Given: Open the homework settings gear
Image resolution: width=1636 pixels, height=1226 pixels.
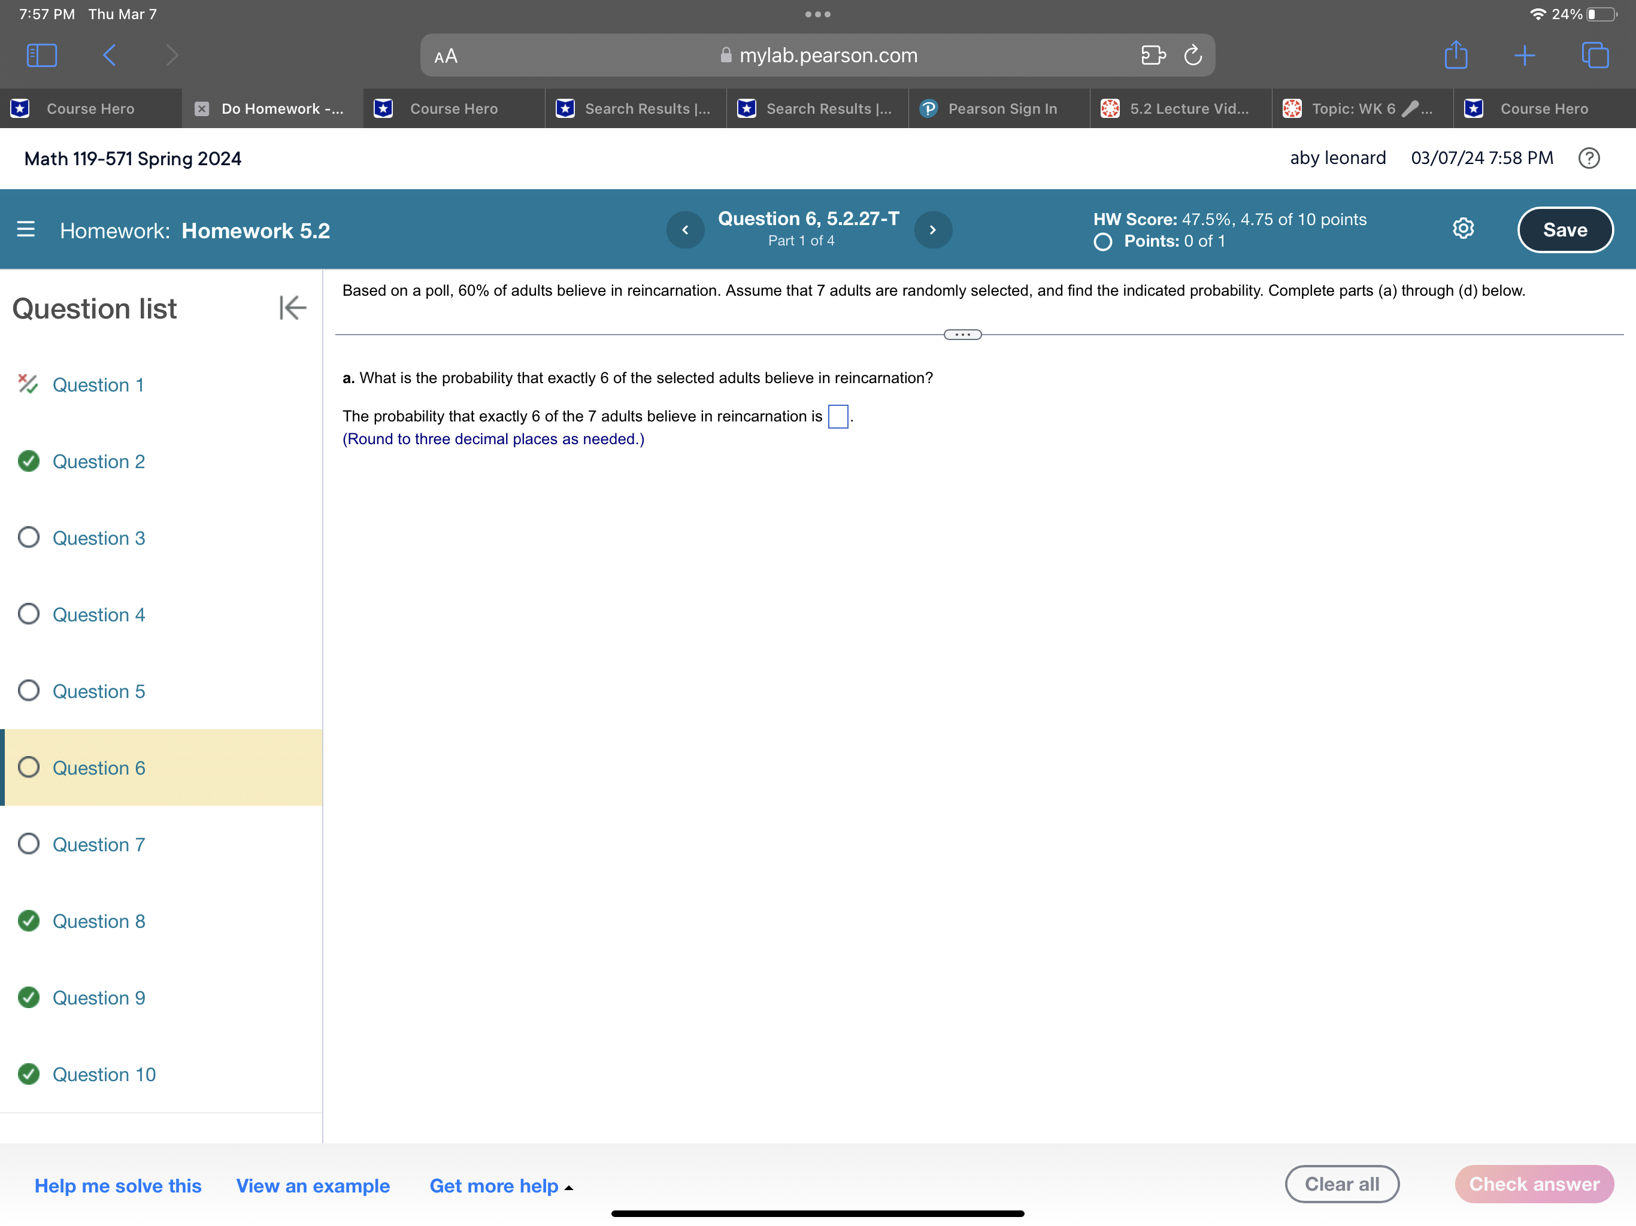Looking at the screenshot, I should click(x=1463, y=229).
